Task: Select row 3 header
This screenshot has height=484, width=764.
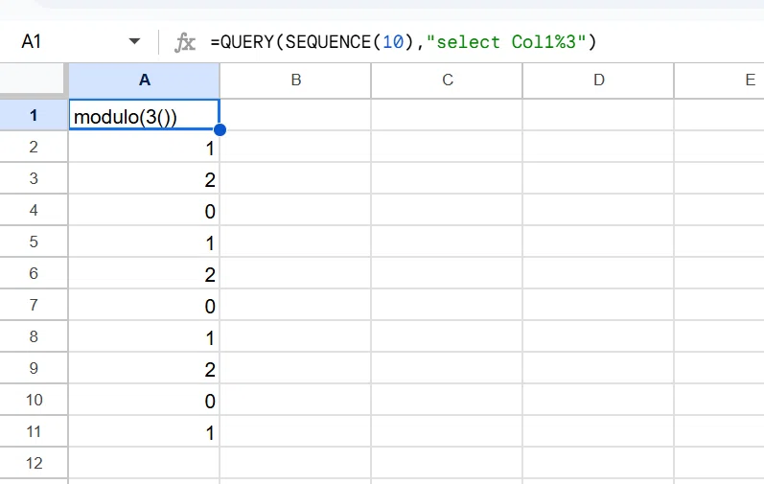Action: tap(34, 178)
